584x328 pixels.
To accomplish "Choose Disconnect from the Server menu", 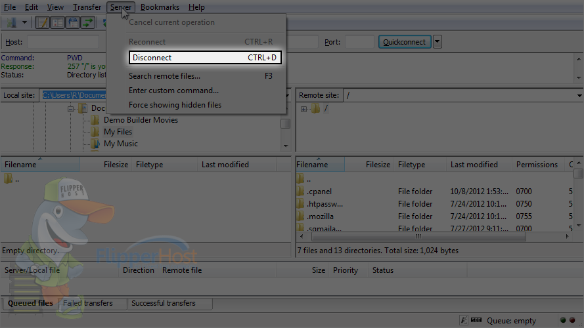I will click(x=204, y=58).
